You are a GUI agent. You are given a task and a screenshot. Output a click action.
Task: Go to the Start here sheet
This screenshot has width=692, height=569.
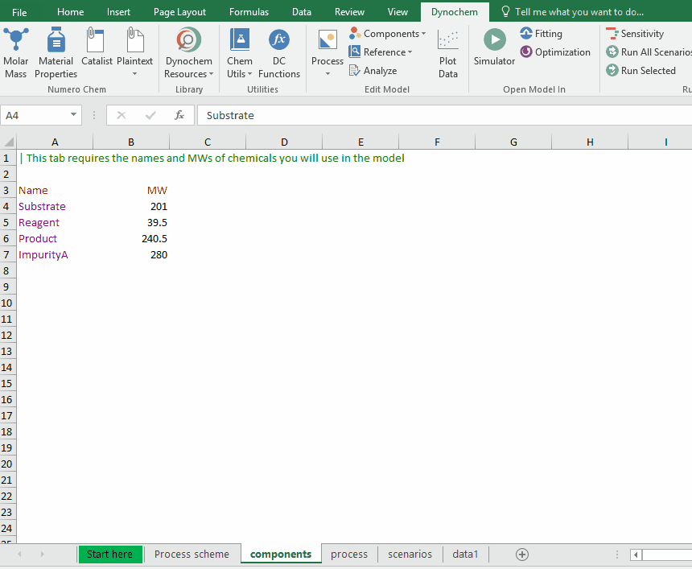click(x=109, y=554)
